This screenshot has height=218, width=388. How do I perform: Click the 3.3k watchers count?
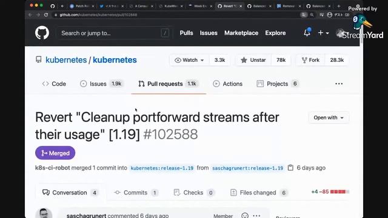tap(219, 60)
